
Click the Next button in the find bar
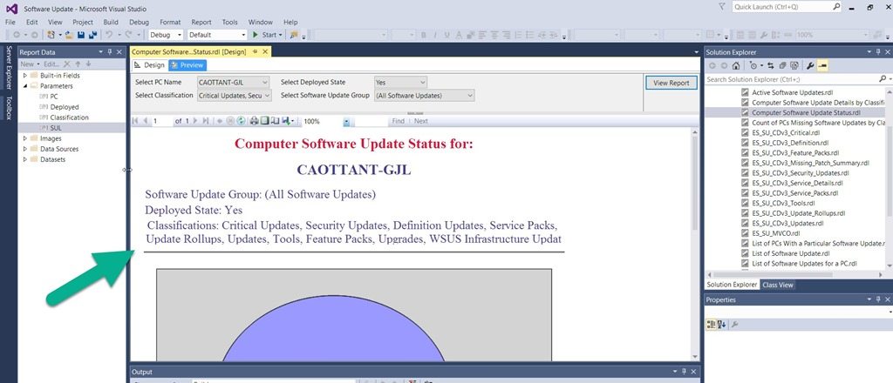click(421, 121)
